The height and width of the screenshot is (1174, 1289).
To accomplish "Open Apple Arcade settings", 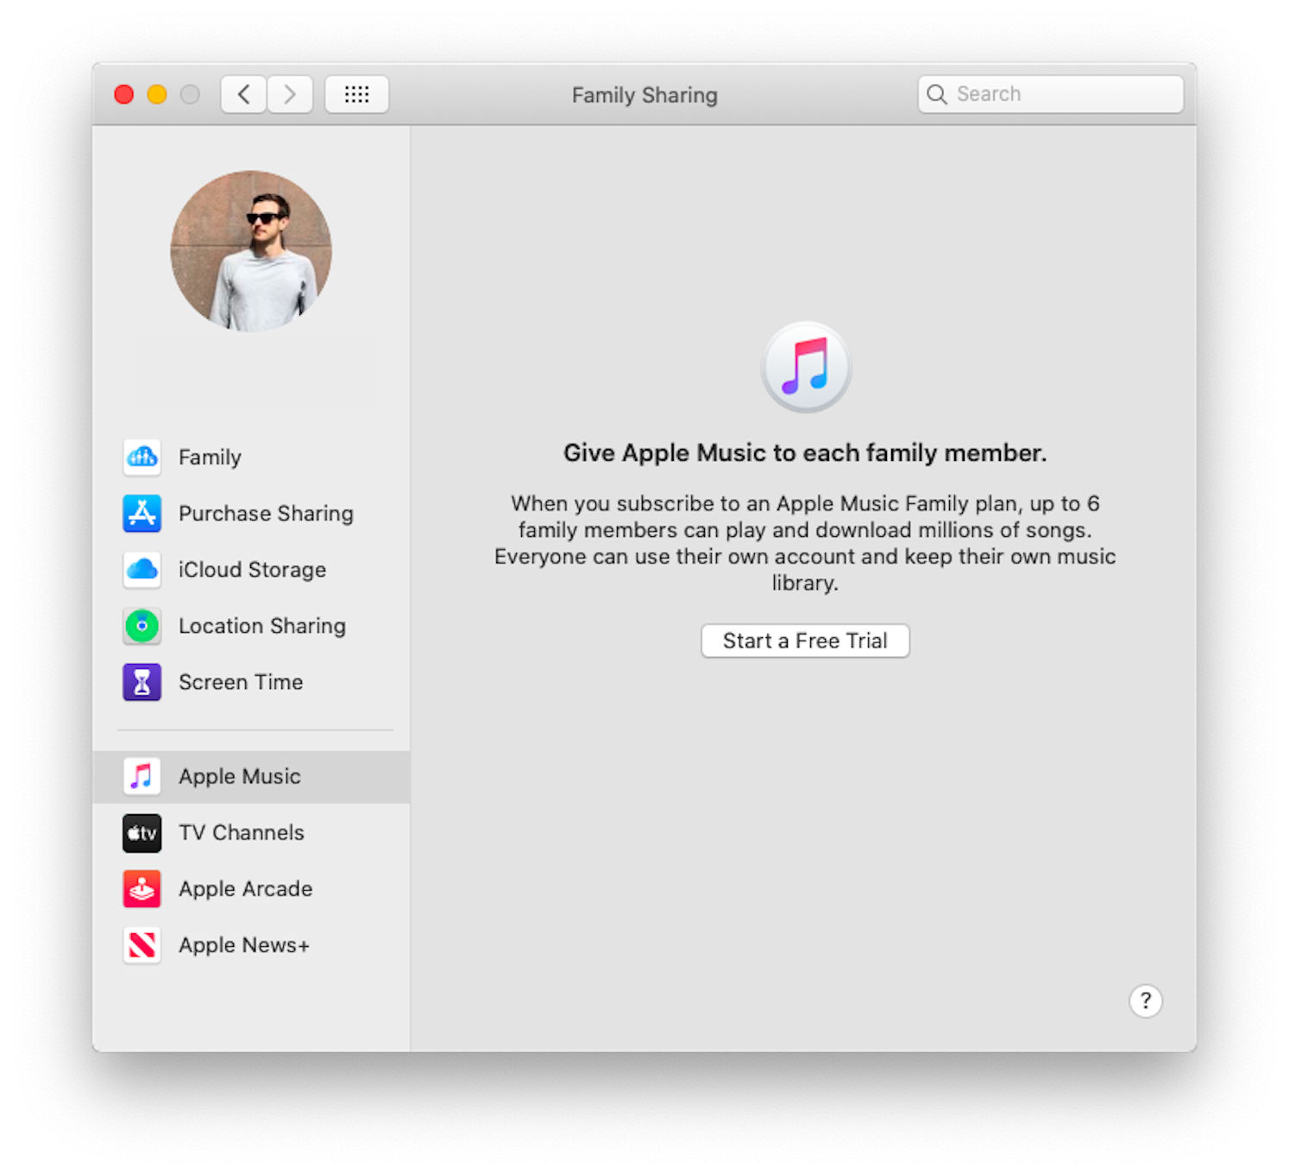I will [x=245, y=888].
